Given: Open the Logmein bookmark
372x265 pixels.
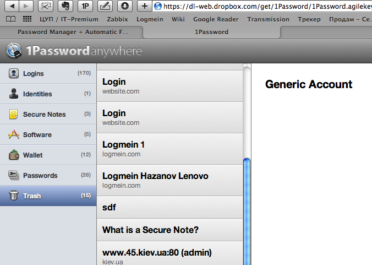Looking at the screenshot, I should (150, 19).
